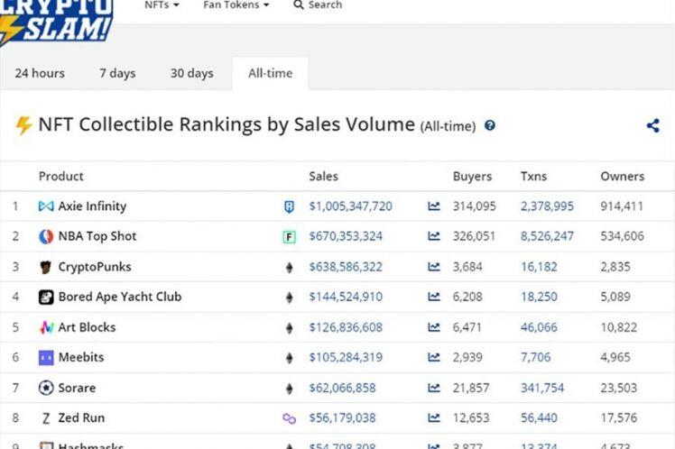The height and width of the screenshot is (449, 675).
Task: Click the Ethereum icon in the Art Blocks row
Action: [x=290, y=328]
